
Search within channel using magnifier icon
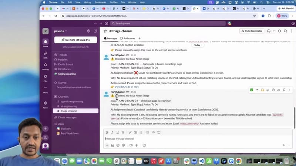point(285,31)
